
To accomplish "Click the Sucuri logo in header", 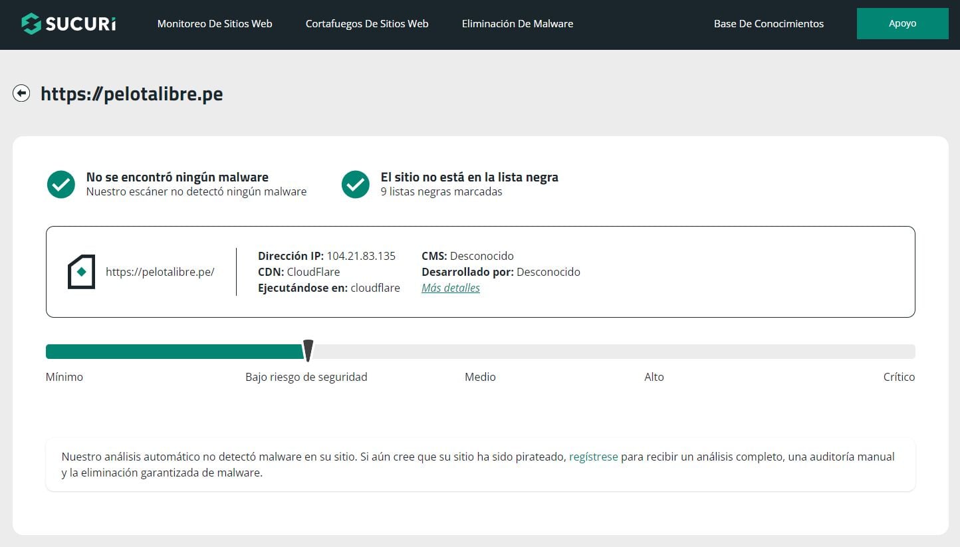I will click(68, 24).
